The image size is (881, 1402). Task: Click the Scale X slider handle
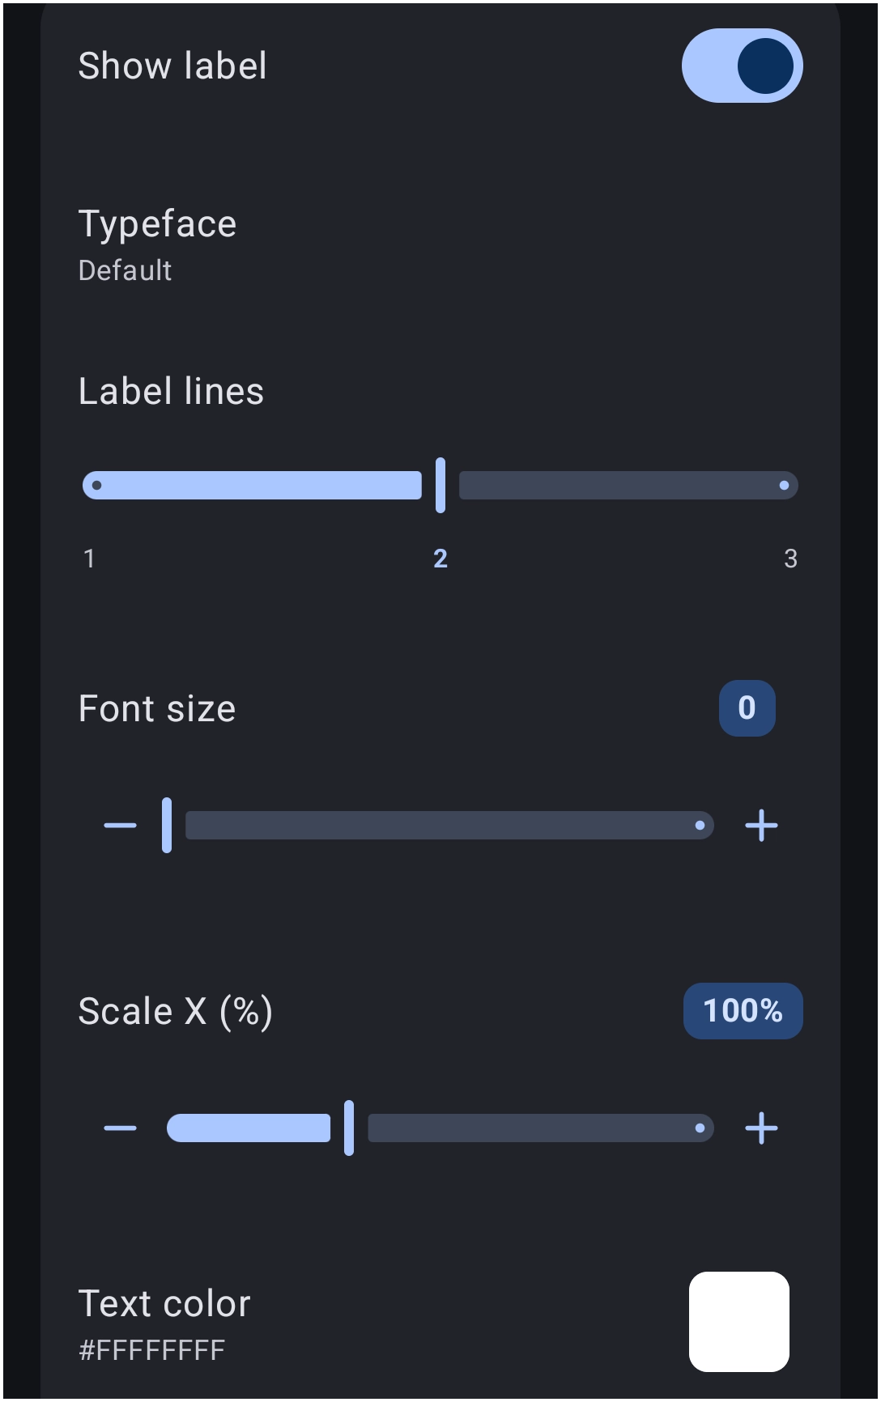click(x=349, y=1128)
